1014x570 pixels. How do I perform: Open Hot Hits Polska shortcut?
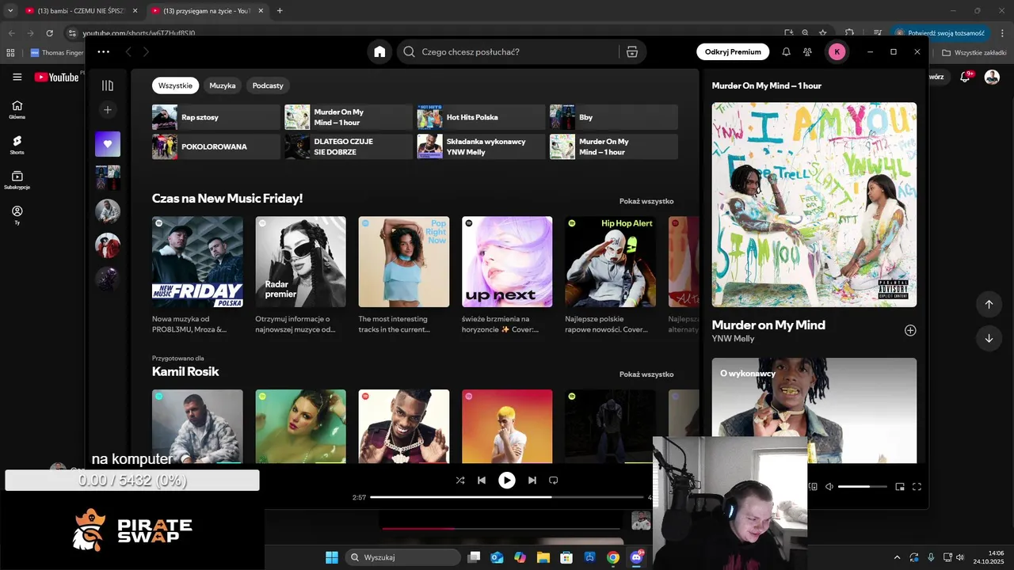482,117
